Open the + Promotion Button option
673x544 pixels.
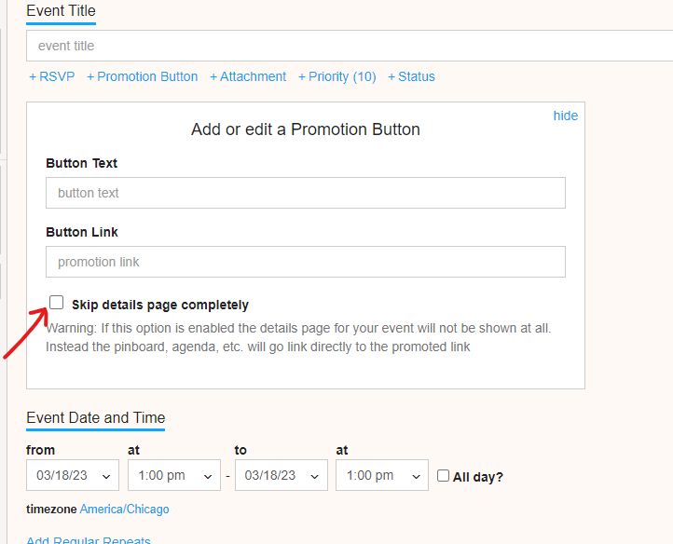tap(142, 76)
